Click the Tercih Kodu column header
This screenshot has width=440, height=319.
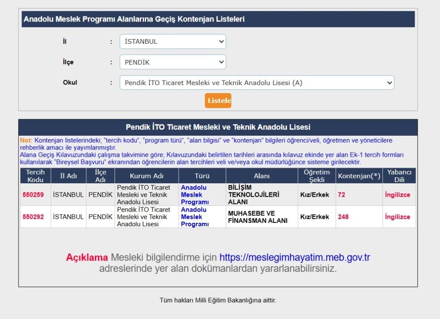(x=35, y=176)
